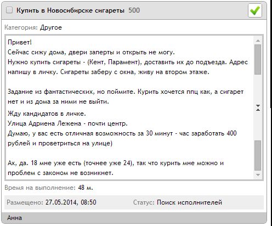272x226 pixels.
Task: Click the posted date '27.05.2014, 08:50'
Action: click(71, 202)
